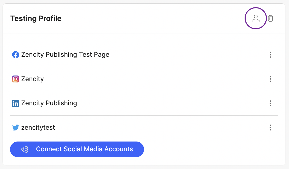
Task: Open options menu for Zencity Publishing Test Page
Action: (x=270, y=55)
